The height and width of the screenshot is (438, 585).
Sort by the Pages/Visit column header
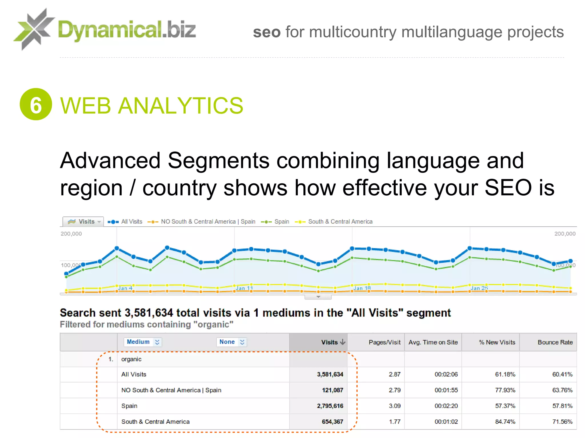click(376, 342)
